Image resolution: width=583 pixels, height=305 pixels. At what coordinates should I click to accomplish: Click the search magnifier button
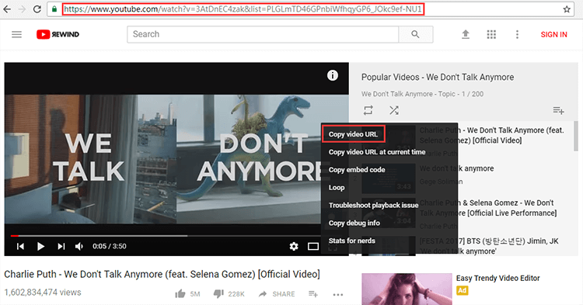[415, 34]
